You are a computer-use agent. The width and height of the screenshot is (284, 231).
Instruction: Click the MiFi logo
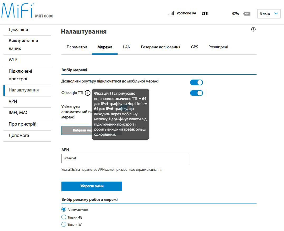pyautogui.click(x=18, y=11)
